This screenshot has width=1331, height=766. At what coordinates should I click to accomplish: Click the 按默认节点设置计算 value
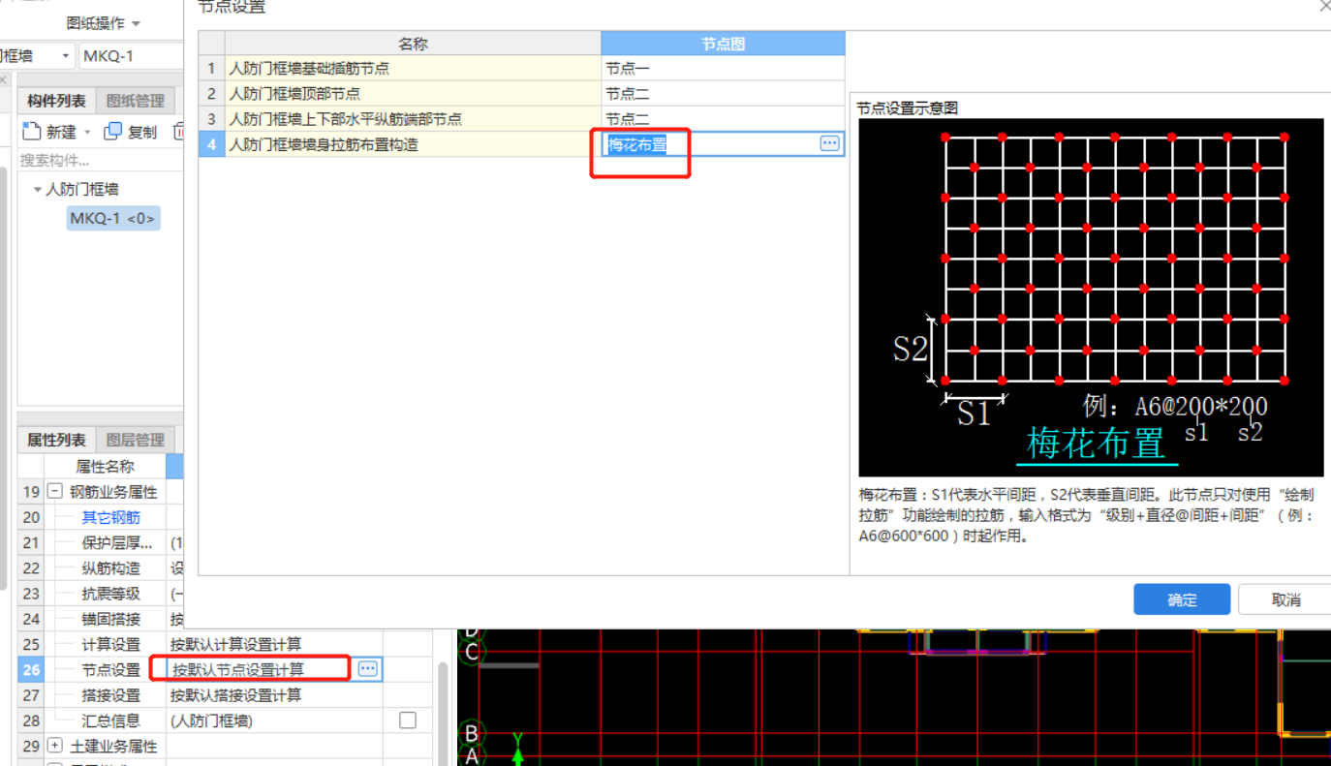coord(238,669)
